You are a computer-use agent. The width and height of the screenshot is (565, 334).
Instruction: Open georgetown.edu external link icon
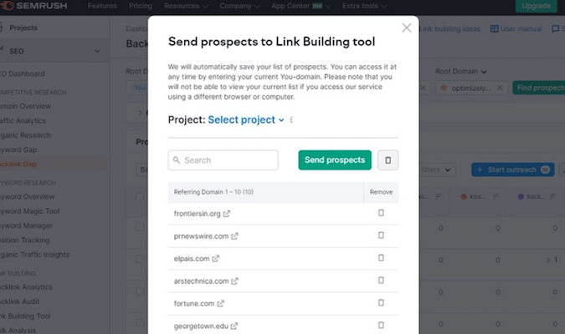(x=234, y=326)
